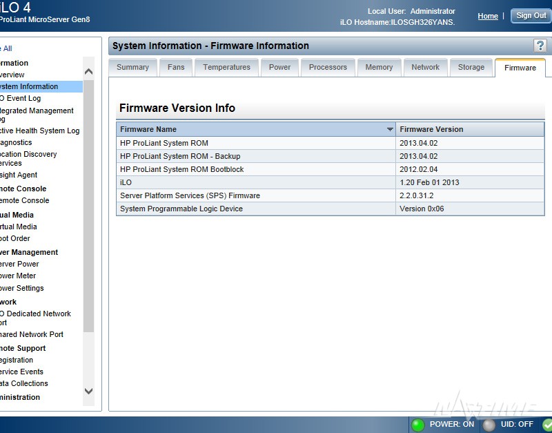Open Shared Network Port
Screen dimensions: 552x433
click(x=32, y=334)
